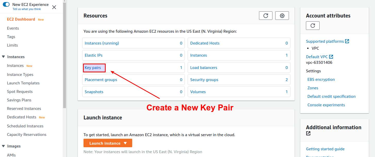Refresh Account attributes panel
The image size is (375, 157).
click(x=313, y=25)
